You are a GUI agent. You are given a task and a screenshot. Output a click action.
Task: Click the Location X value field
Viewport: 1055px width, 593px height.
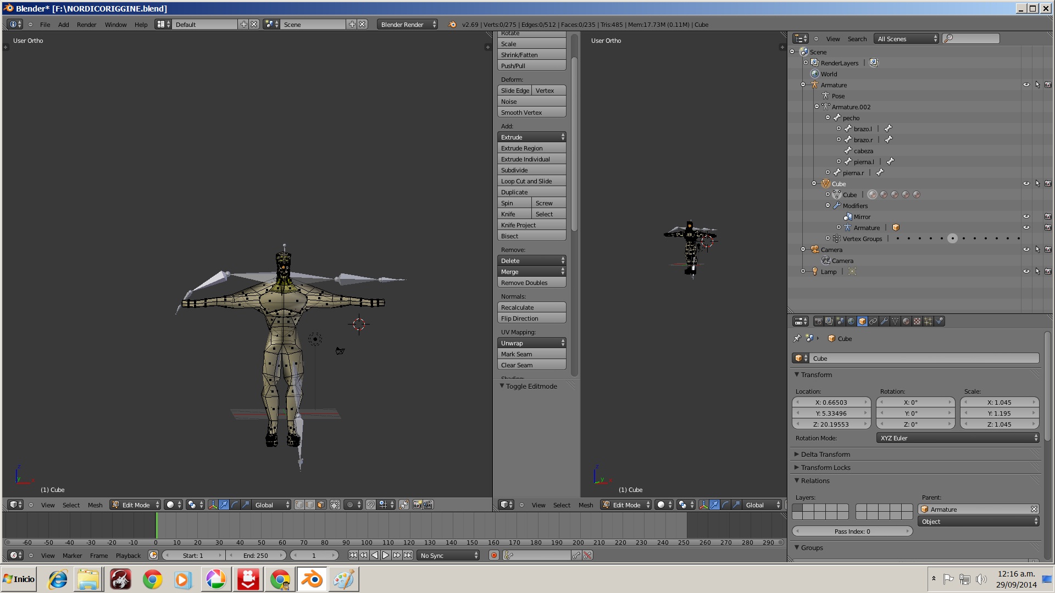[831, 402]
